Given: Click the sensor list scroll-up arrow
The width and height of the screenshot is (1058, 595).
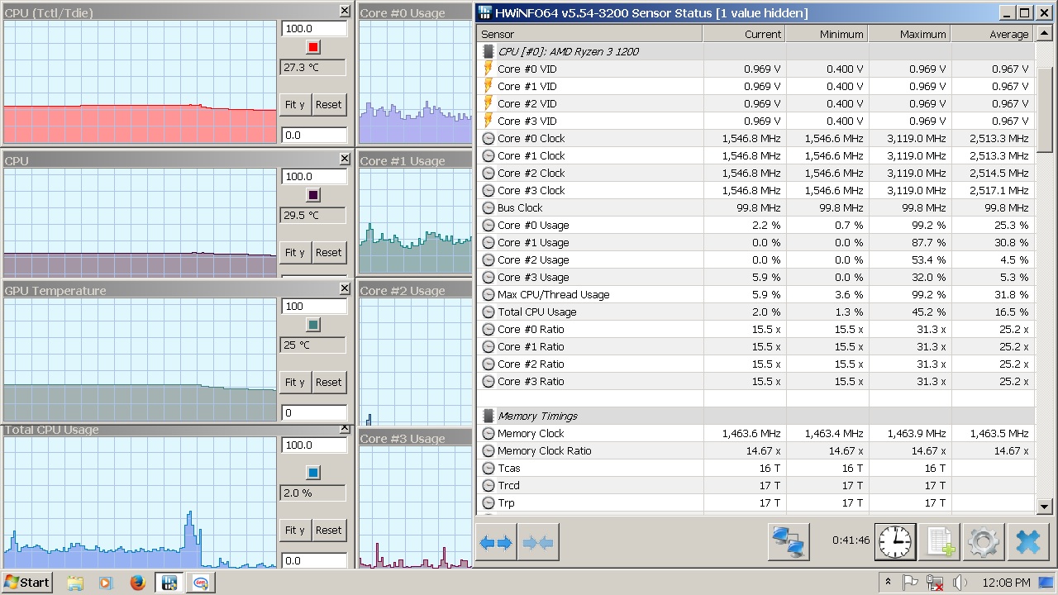Looking at the screenshot, I should click(1044, 34).
